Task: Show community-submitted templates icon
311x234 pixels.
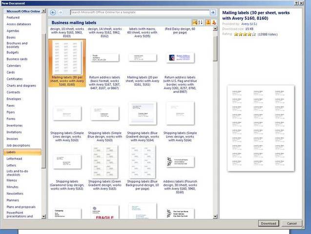Action: click(214, 22)
